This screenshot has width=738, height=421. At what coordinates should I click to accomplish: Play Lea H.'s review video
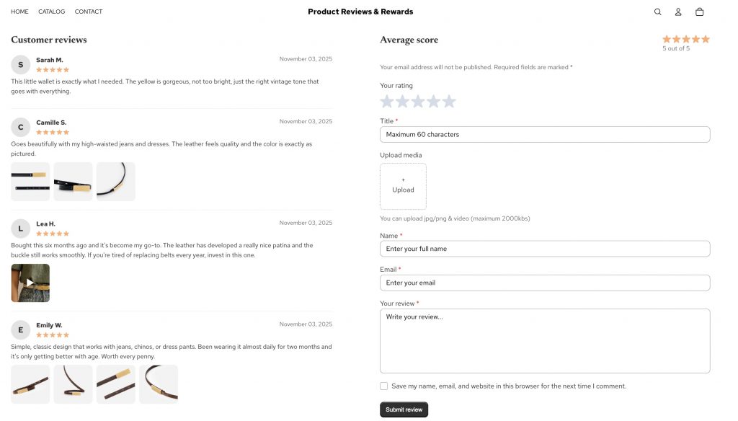coord(30,283)
